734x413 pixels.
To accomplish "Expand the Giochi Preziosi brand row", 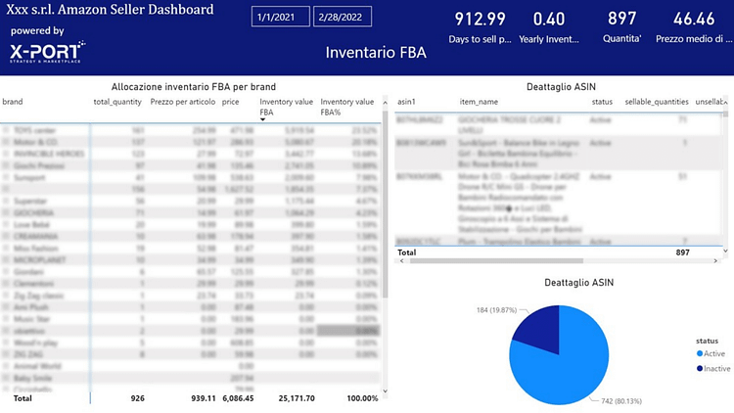I will pyautogui.click(x=6, y=165).
